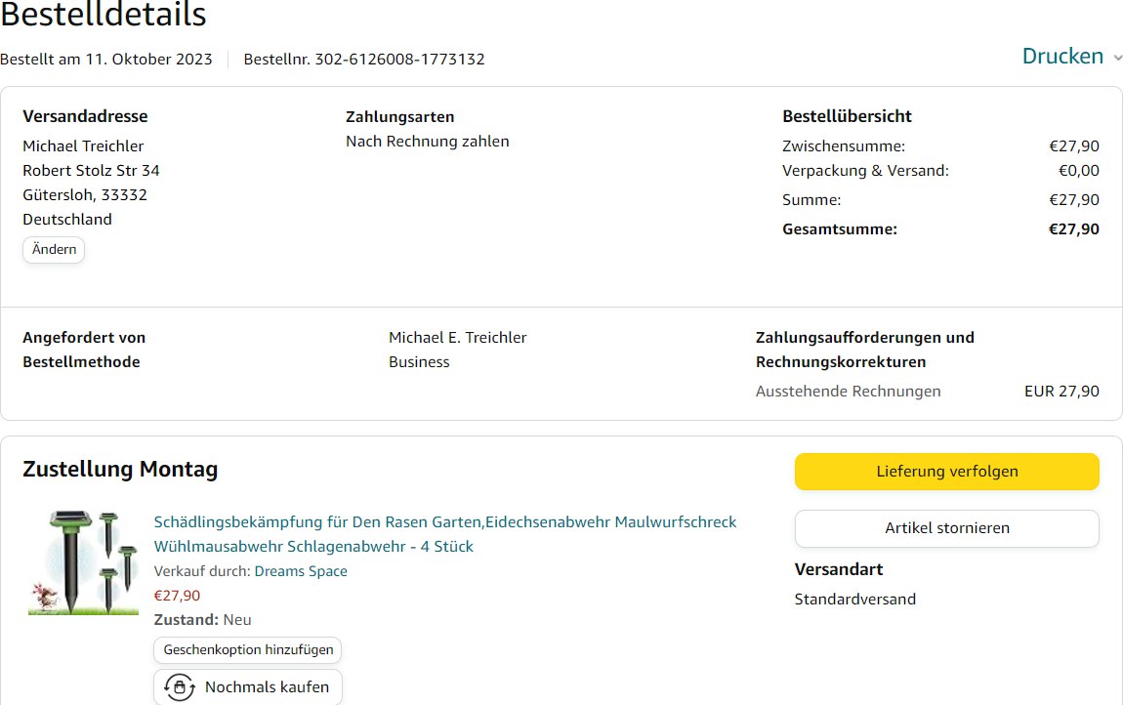Click the EUR 27,90 outstanding amount
This screenshot has height=705, width=1123.
coord(1061,392)
